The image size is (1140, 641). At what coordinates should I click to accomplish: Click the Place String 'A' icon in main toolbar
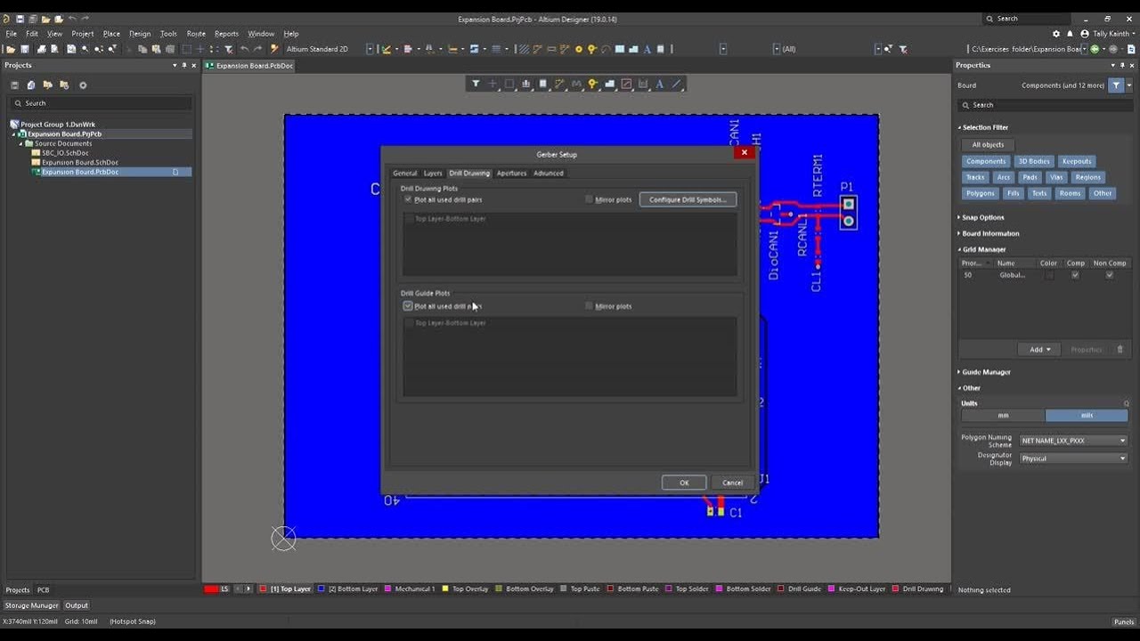[647, 49]
